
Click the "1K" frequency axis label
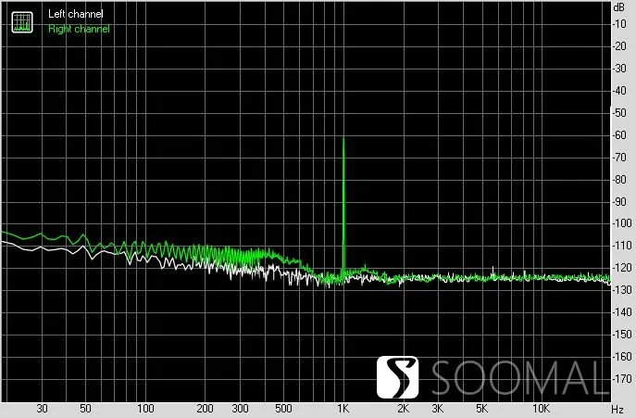tap(343, 409)
